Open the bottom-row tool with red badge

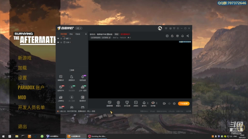point(61,107)
